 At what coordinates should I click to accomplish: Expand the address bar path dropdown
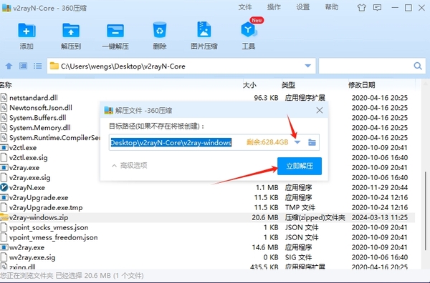click(308, 66)
